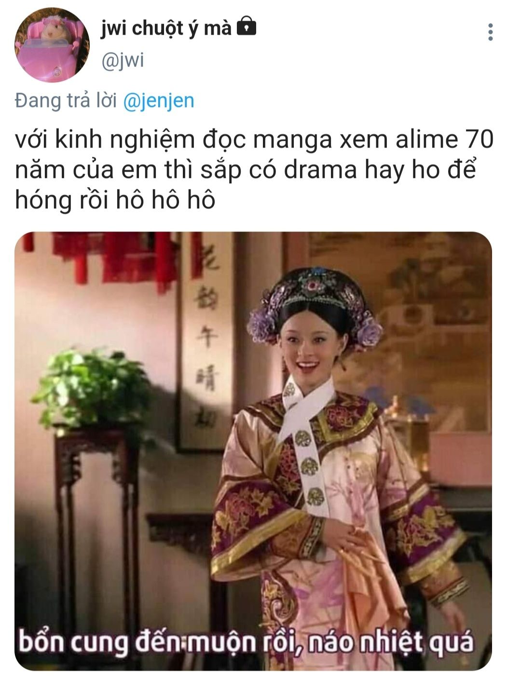The image size is (521, 680).
Task: Click the floral headdress in the photo
Action: point(315,304)
